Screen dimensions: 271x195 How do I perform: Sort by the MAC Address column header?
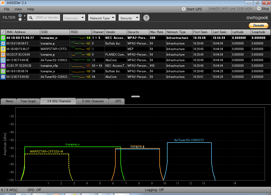23,32
